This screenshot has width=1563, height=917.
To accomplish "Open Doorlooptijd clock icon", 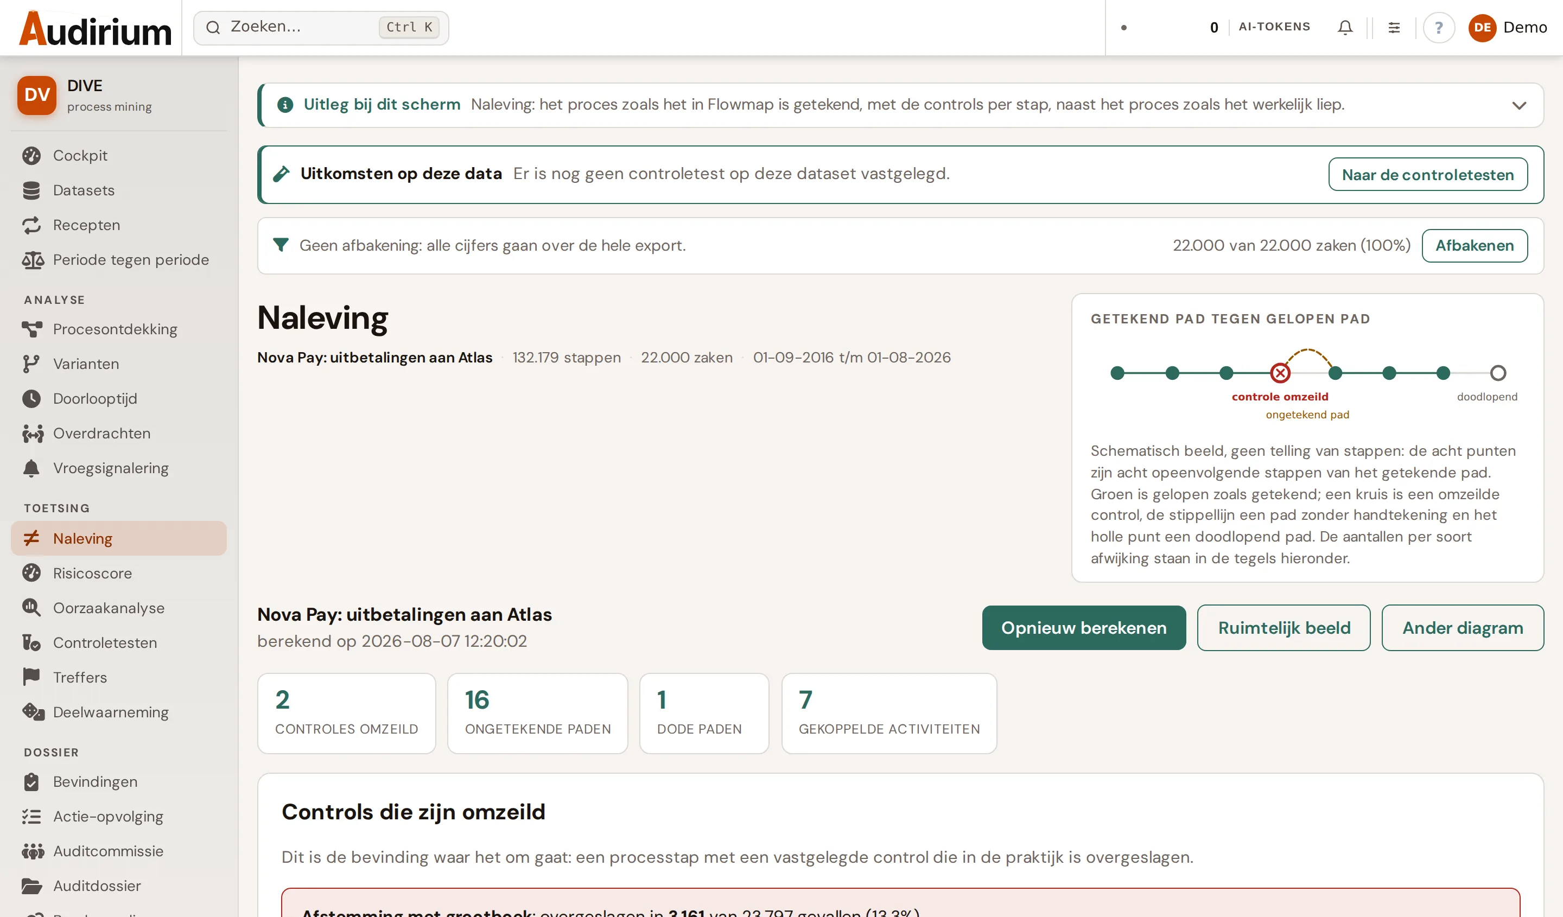I will (31, 398).
